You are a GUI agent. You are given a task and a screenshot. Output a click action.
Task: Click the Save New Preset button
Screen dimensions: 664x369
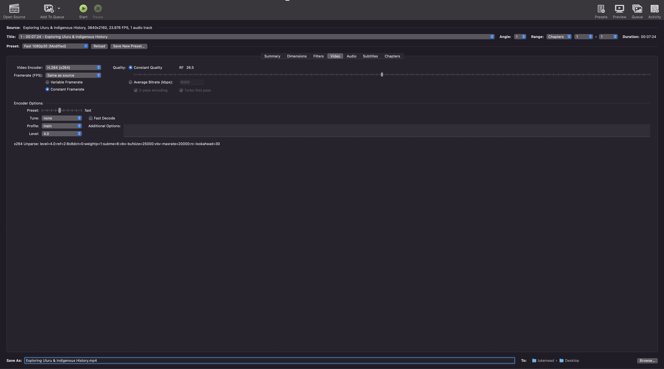(129, 46)
